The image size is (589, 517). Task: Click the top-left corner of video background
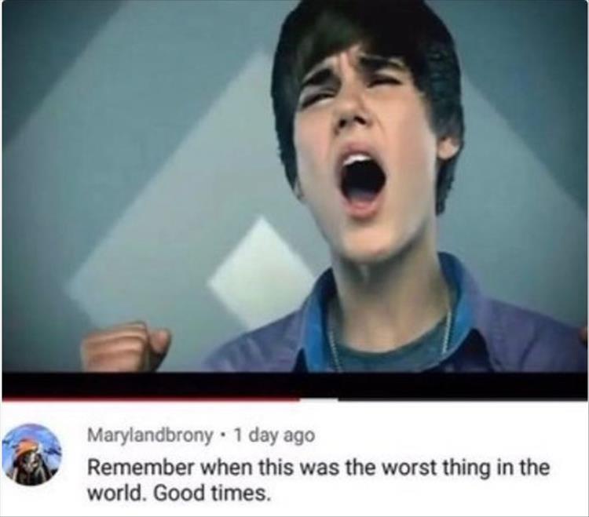tap(23, 19)
